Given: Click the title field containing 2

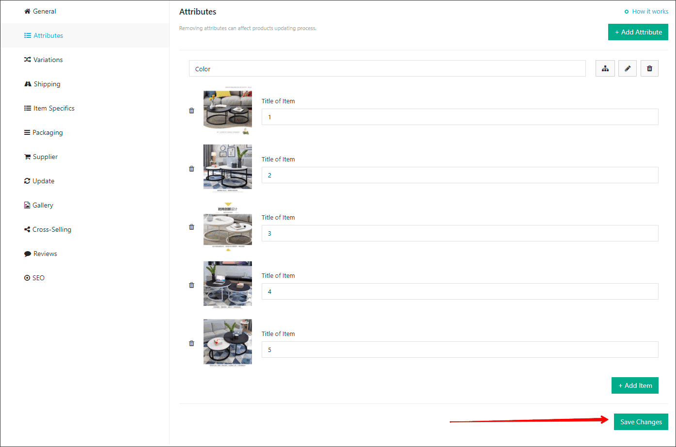Looking at the screenshot, I should coord(460,175).
